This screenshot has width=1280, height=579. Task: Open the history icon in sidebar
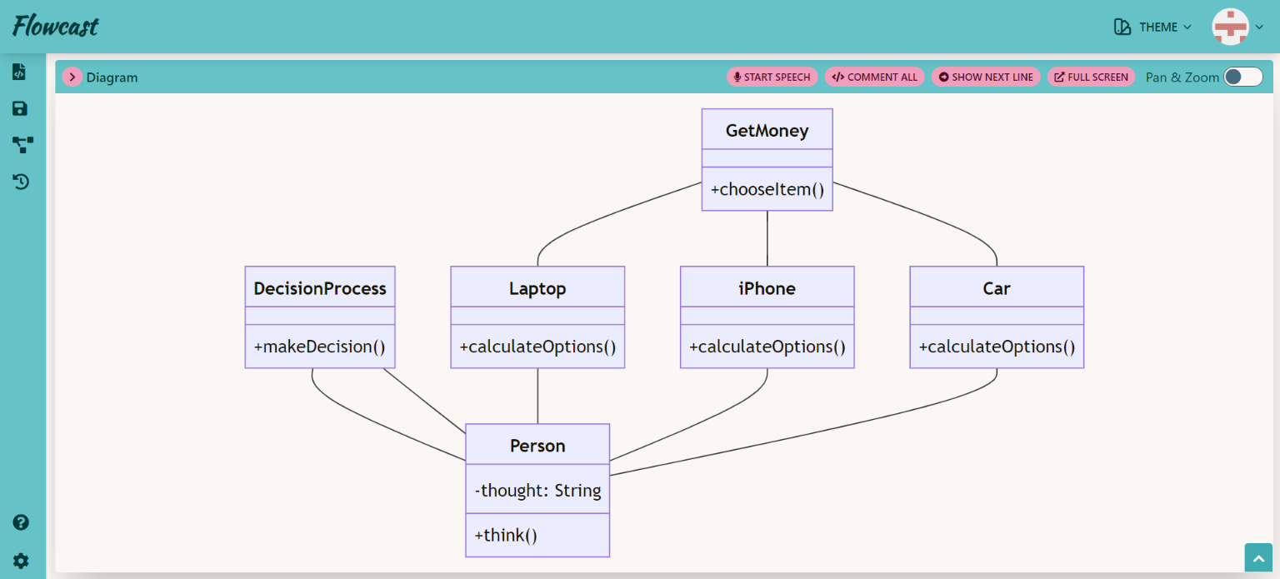pyautogui.click(x=21, y=182)
